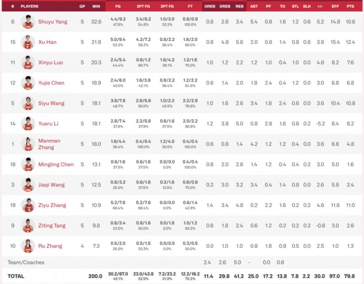
Task: Click the REB column header
Action: [239, 6]
